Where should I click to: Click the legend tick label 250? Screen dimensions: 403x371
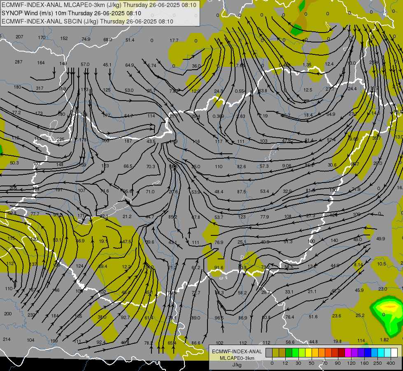pos(377,363)
